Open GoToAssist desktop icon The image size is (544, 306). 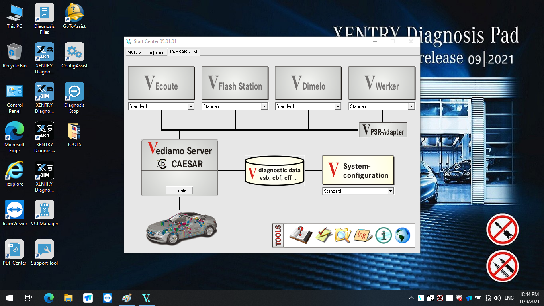74,16
